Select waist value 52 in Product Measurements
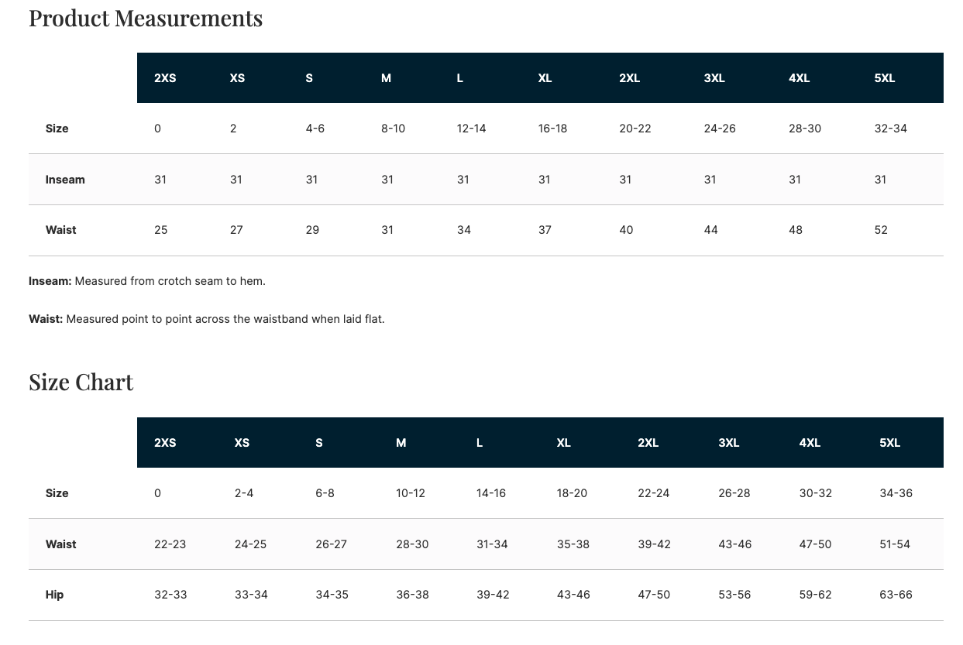Image resolution: width=963 pixels, height=645 pixels. [881, 230]
